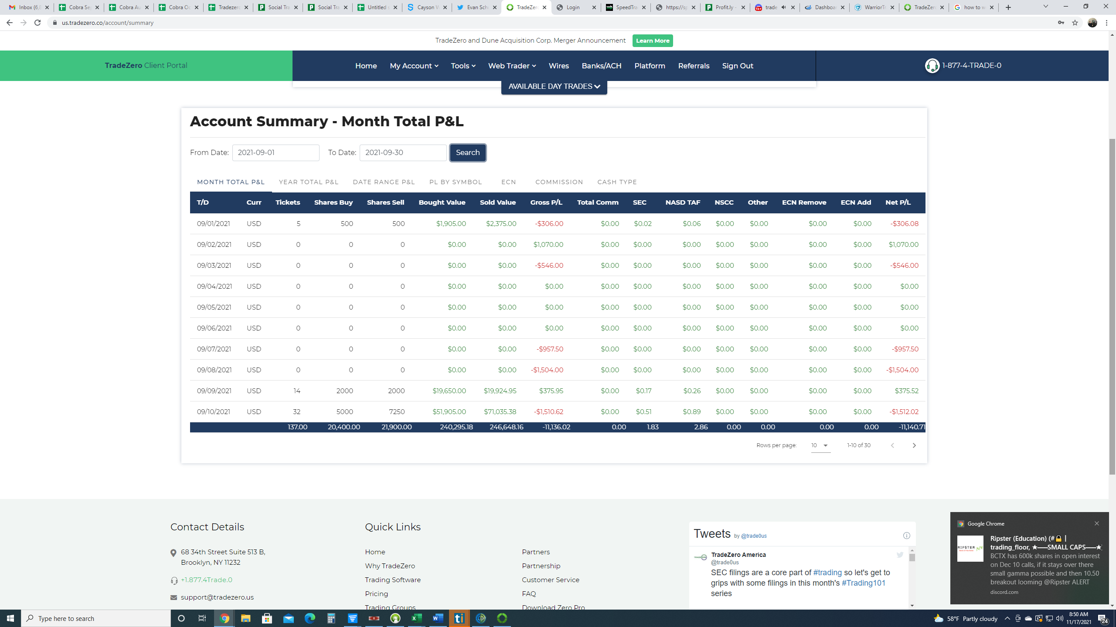Click the From Date input field
The height and width of the screenshot is (627, 1116).
(x=276, y=153)
